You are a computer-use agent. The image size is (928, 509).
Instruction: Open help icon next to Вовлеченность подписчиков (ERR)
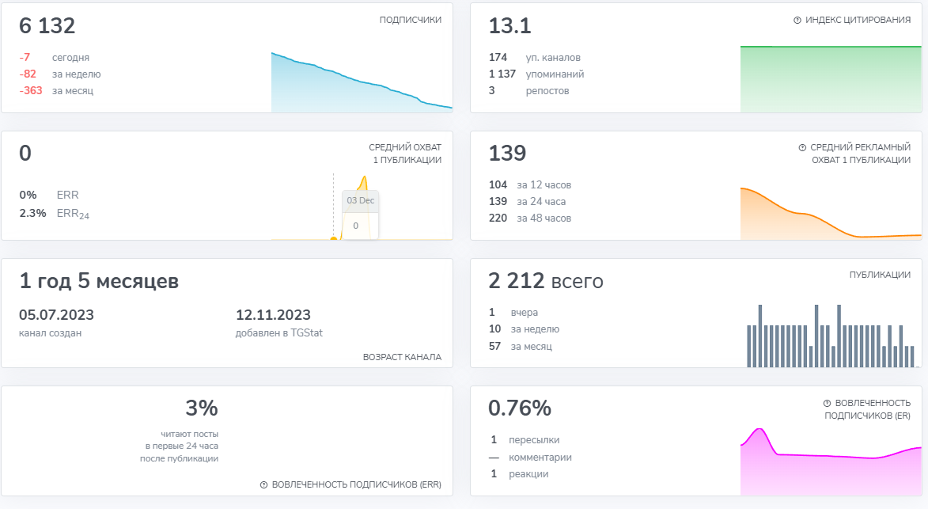[263, 484]
